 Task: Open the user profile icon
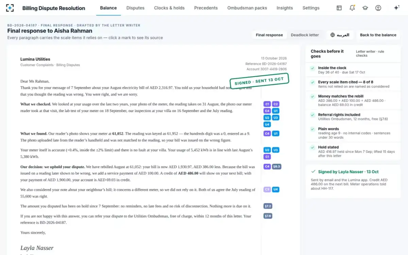click(378, 8)
